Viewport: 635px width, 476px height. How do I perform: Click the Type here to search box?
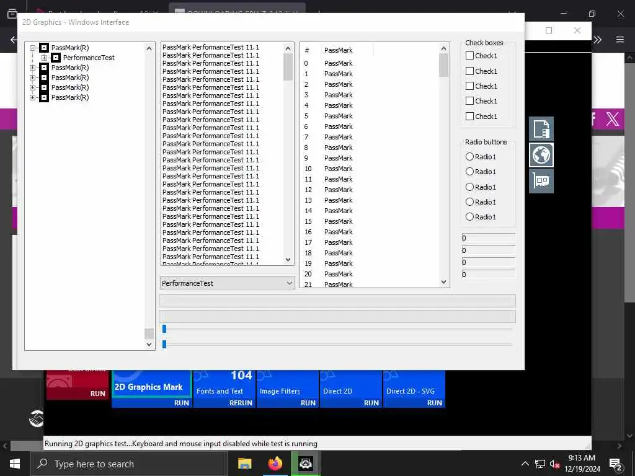pos(129,464)
